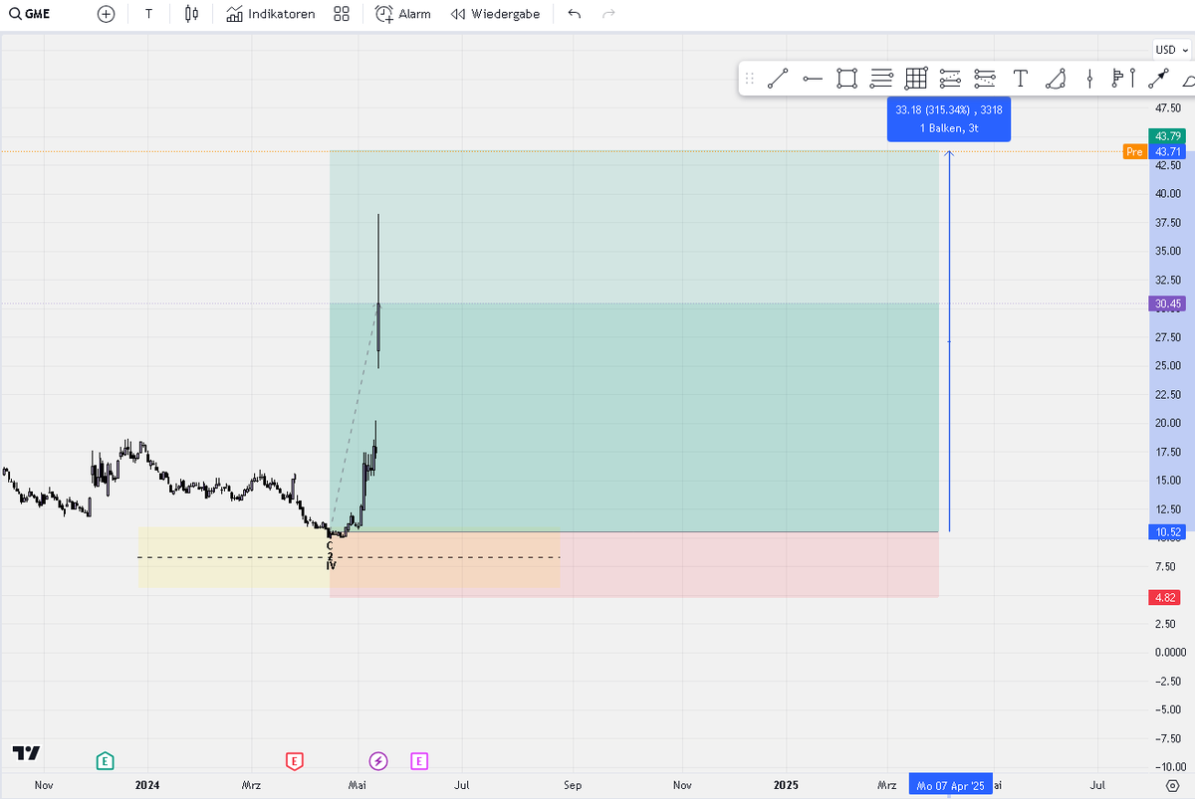Create an Alarm
This screenshot has height=799, width=1195.
pos(403,14)
